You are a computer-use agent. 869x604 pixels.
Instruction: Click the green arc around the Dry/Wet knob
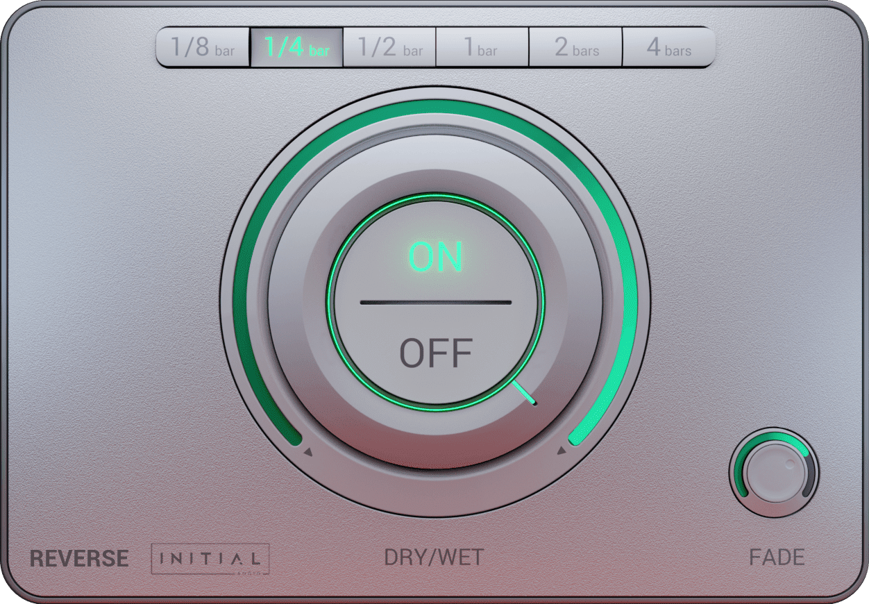pyautogui.click(x=435, y=107)
